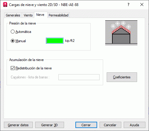The width and height of the screenshot is (149, 131).
Task: Click the Cancelar button
Action: pyautogui.click(x=110, y=125)
